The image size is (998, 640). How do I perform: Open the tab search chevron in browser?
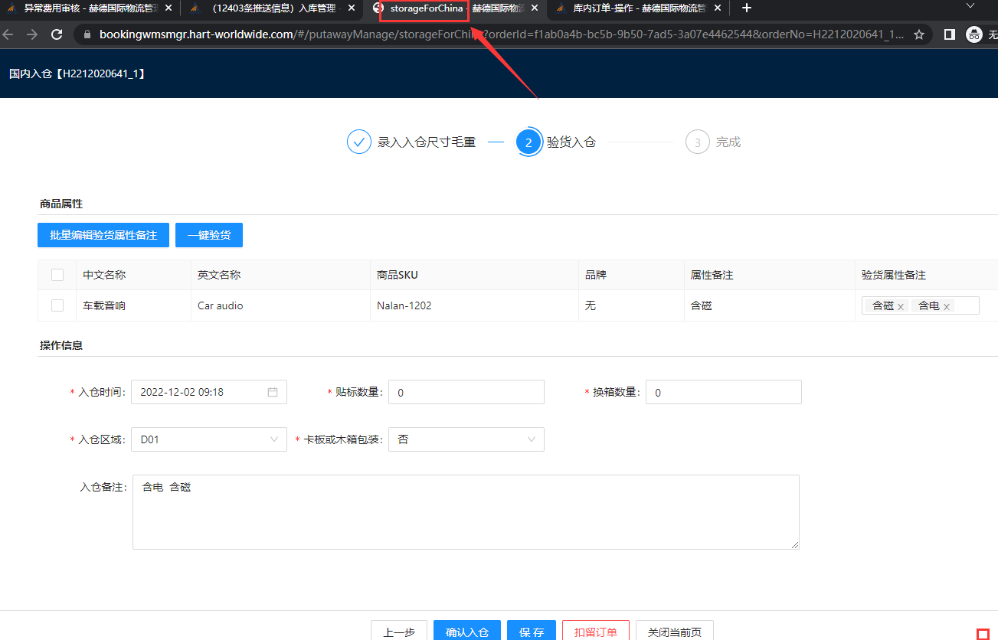970,6
